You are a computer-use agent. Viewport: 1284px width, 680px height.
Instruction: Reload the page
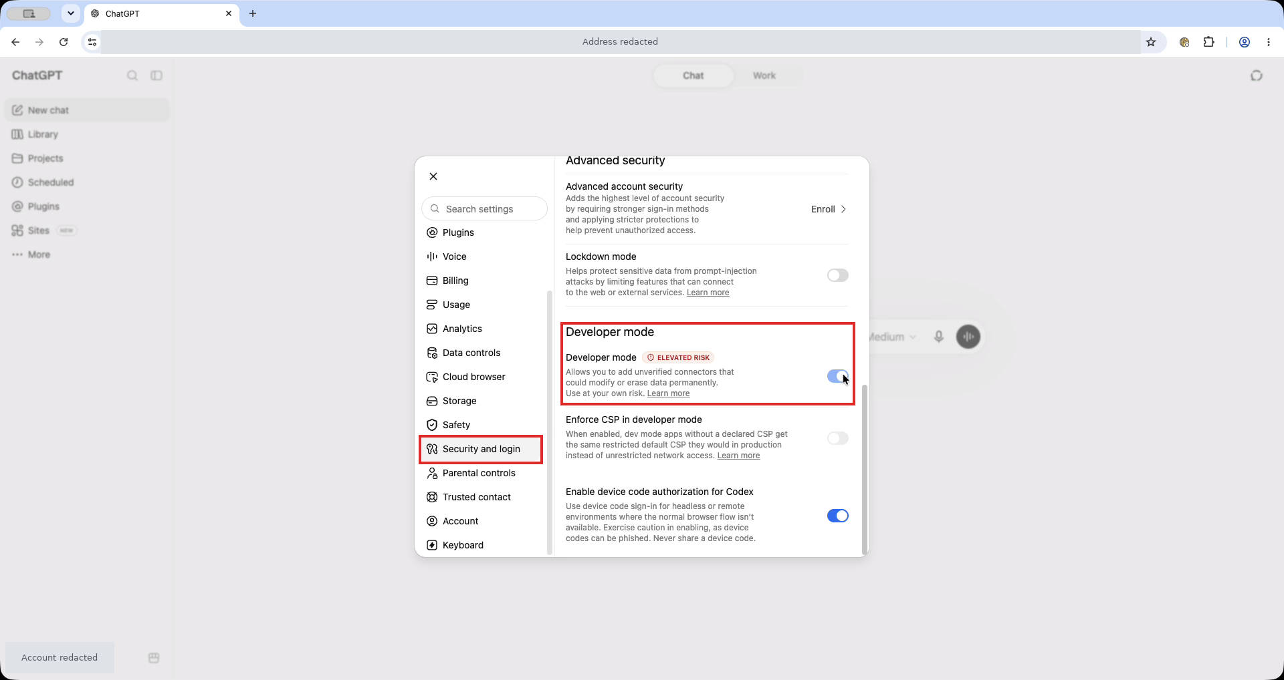64,42
